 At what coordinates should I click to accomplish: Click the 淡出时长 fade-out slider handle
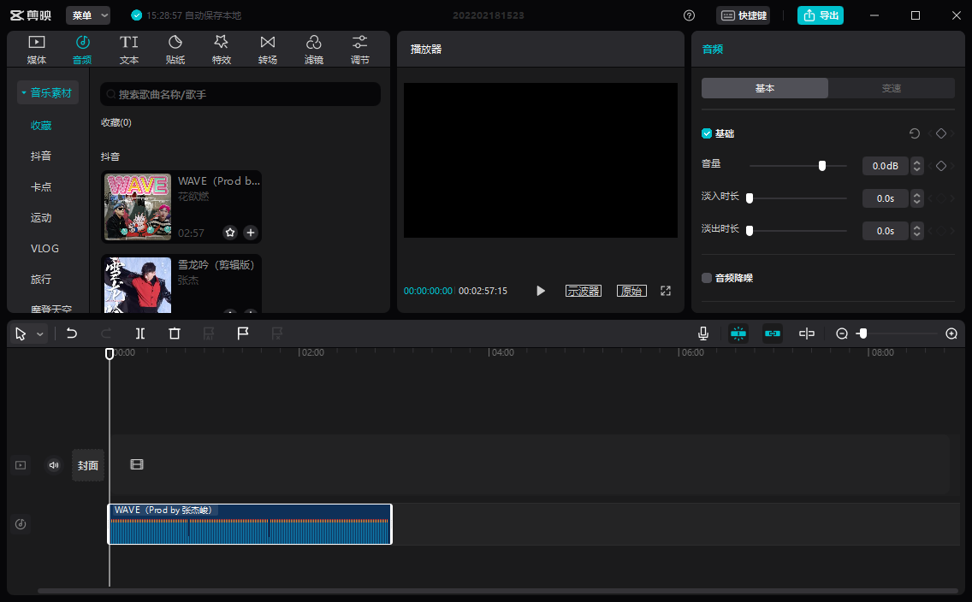coord(750,230)
